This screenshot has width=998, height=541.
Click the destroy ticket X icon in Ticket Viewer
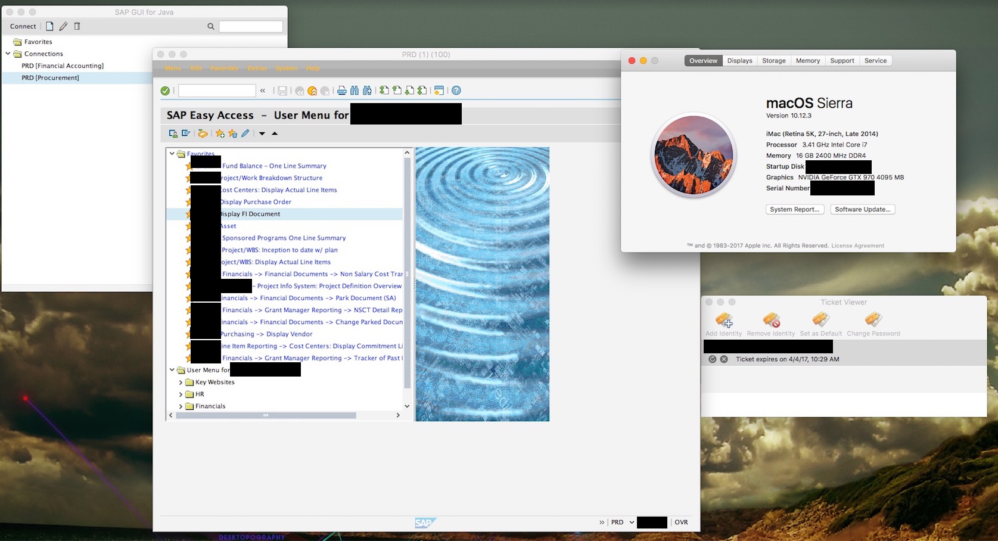click(724, 359)
